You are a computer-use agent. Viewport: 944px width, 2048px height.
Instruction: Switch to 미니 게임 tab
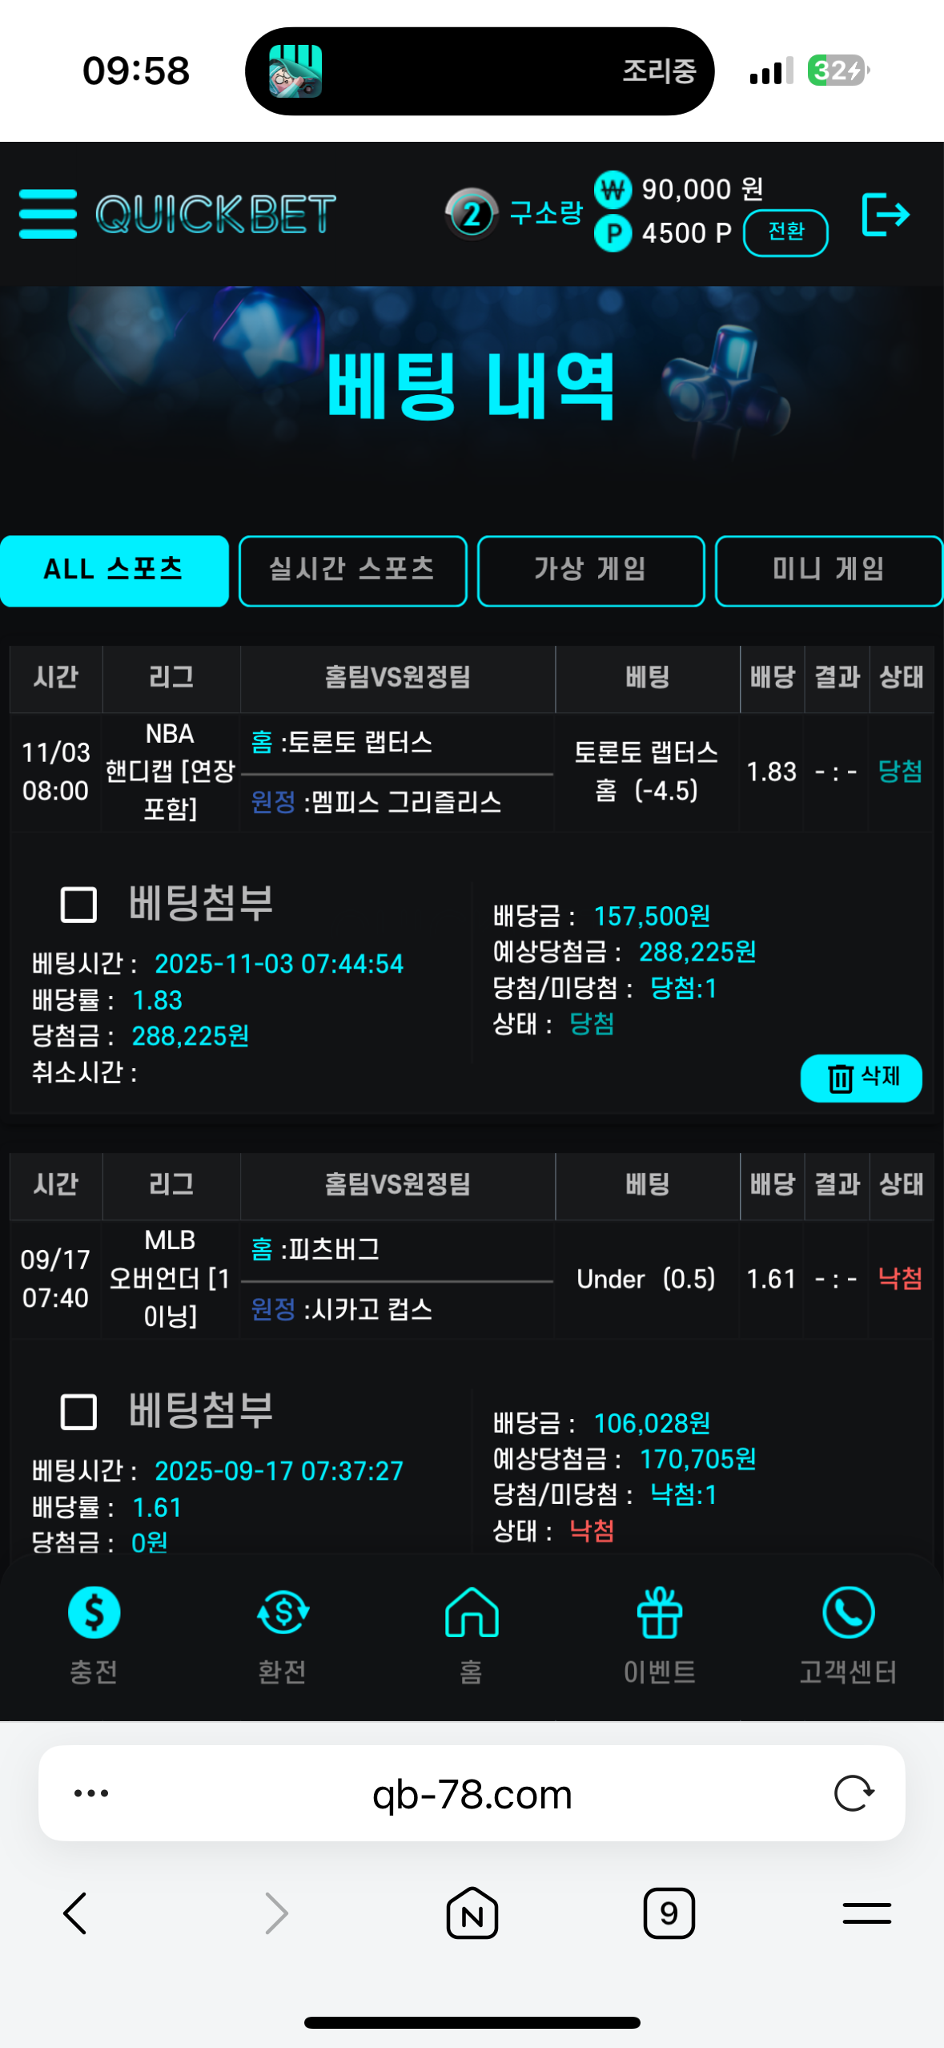tap(829, 570)
